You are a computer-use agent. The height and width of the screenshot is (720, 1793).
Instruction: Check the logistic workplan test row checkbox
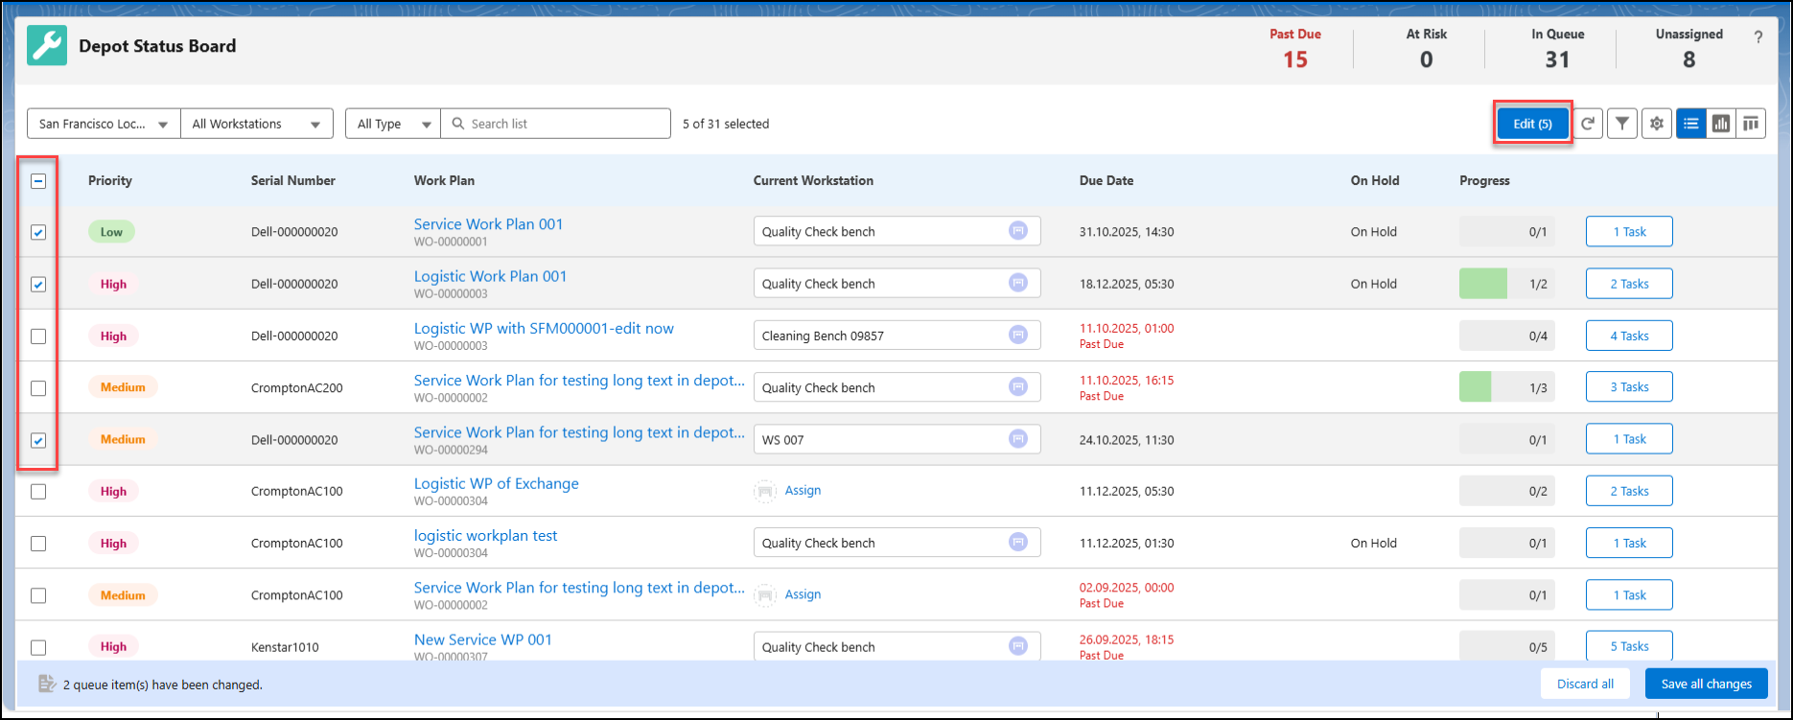(38, 544)
